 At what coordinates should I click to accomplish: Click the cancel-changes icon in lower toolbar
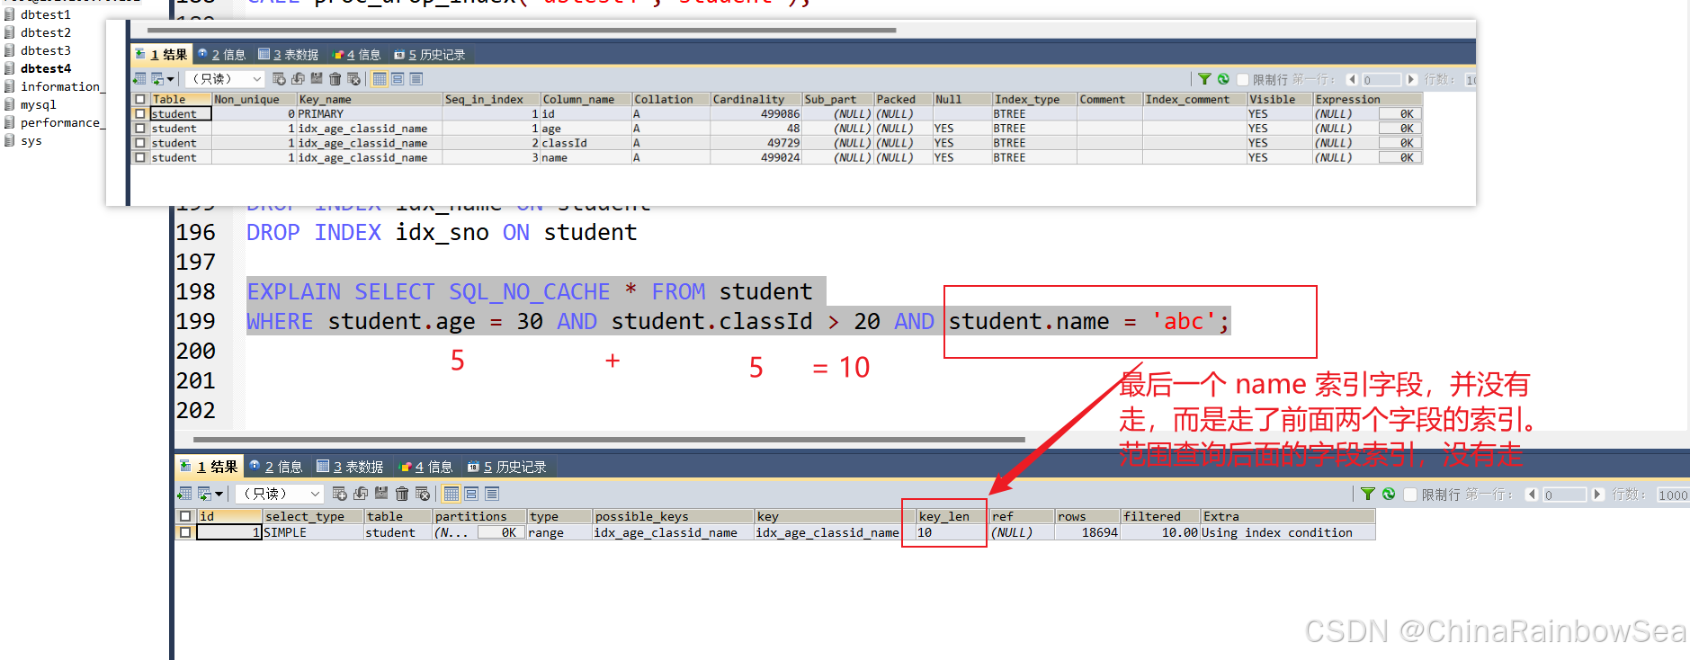click(x=423, y=494)
